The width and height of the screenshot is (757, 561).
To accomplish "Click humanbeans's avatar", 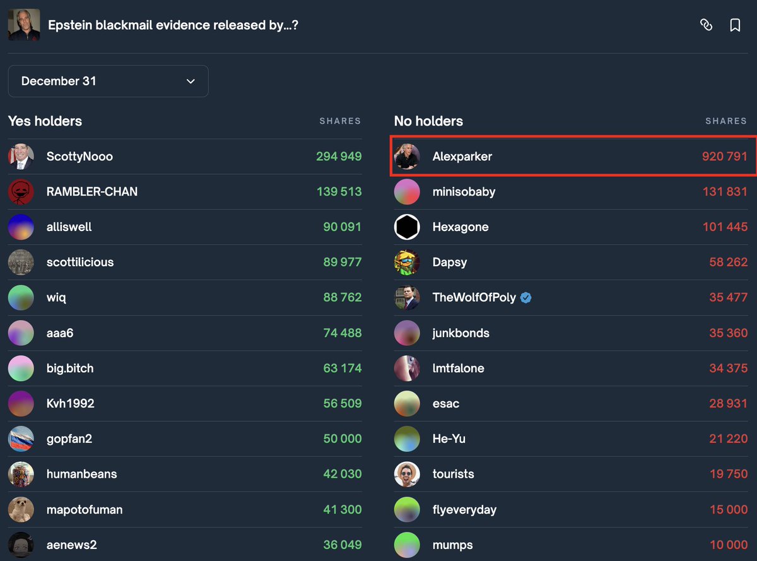I will coord(21,475).
